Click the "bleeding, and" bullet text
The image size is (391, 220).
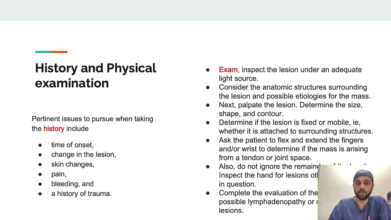[x=72, y=184]
